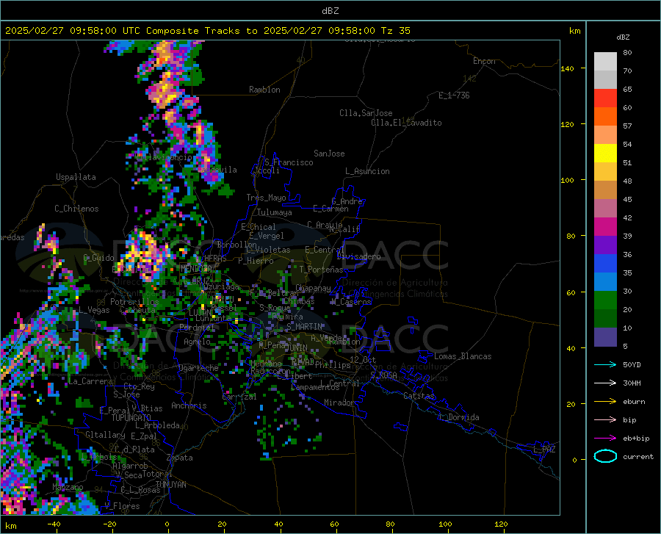Viewport: 661px width, 534px height.
Task: Click the white 30HM arrow icon
Action: pyautogui.click(x=605, y=383)
